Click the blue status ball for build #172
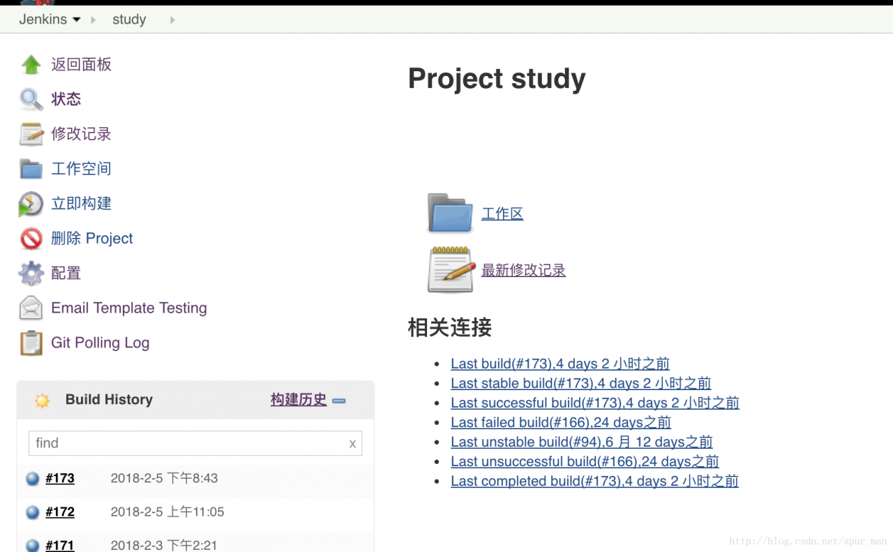 (x=32, y=512)
